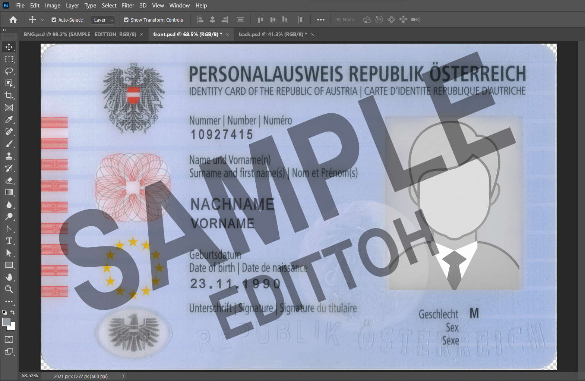585x381 pixels.
Task: Toggle Show Transform Controls checkbox
Action: [x=126, y=20]
